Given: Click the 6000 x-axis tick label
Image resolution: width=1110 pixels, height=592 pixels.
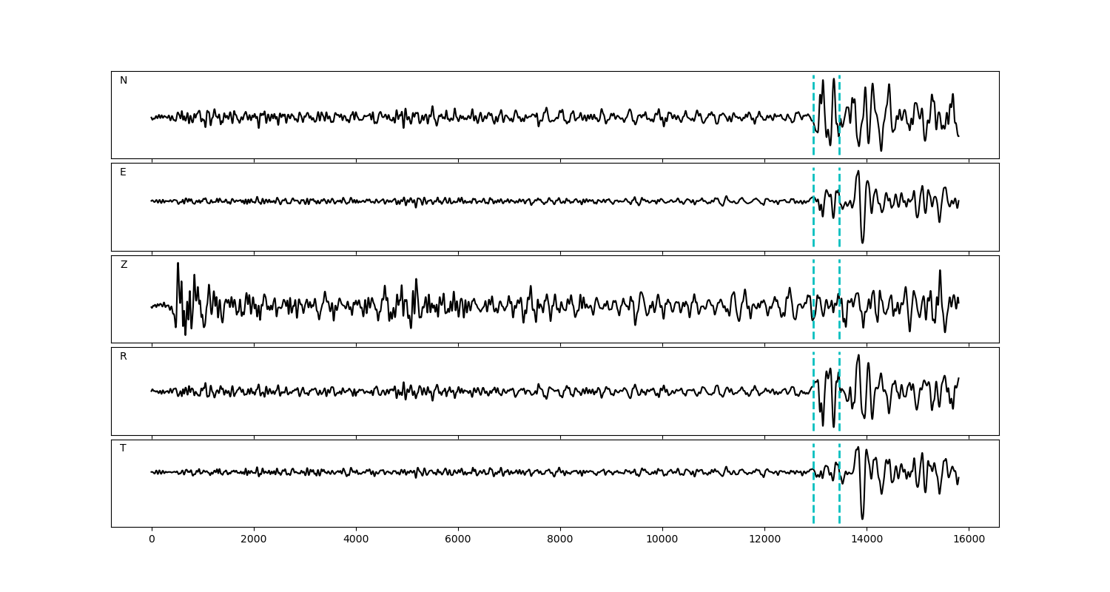Looking at the screenshot, I should 458,539.
